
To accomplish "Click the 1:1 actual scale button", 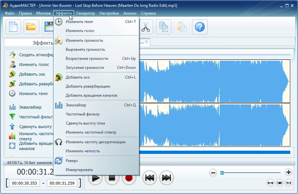I will pyautogui.click(x=289, y=183).
